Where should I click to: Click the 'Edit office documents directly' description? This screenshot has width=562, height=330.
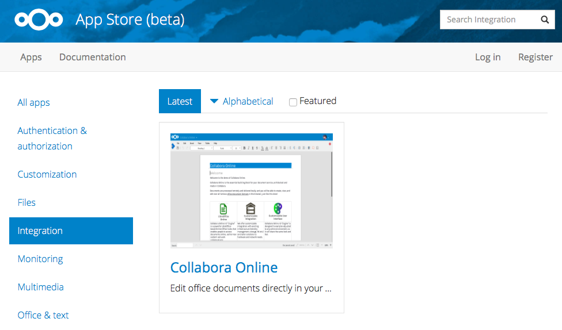[251, 289]
